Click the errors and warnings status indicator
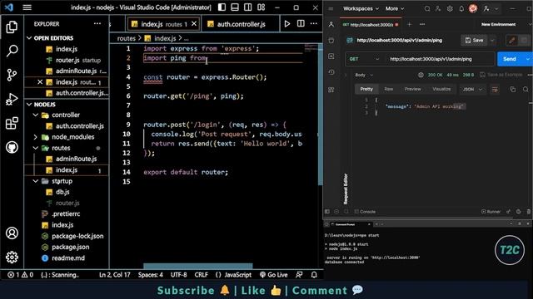Viewport: 533px width, 299px height. point(20,275)
